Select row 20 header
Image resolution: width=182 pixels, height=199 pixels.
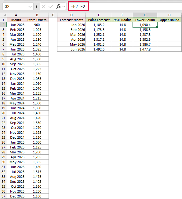tap(3, 113)
